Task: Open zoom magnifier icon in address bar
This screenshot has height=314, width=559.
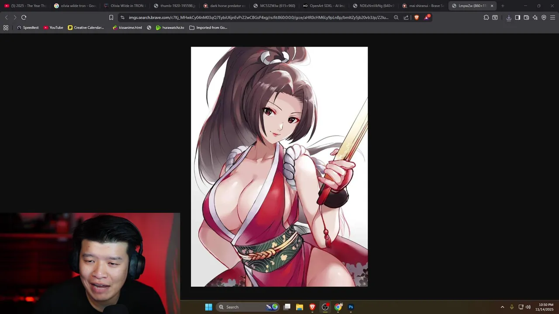Action: [x=396, y=17]
